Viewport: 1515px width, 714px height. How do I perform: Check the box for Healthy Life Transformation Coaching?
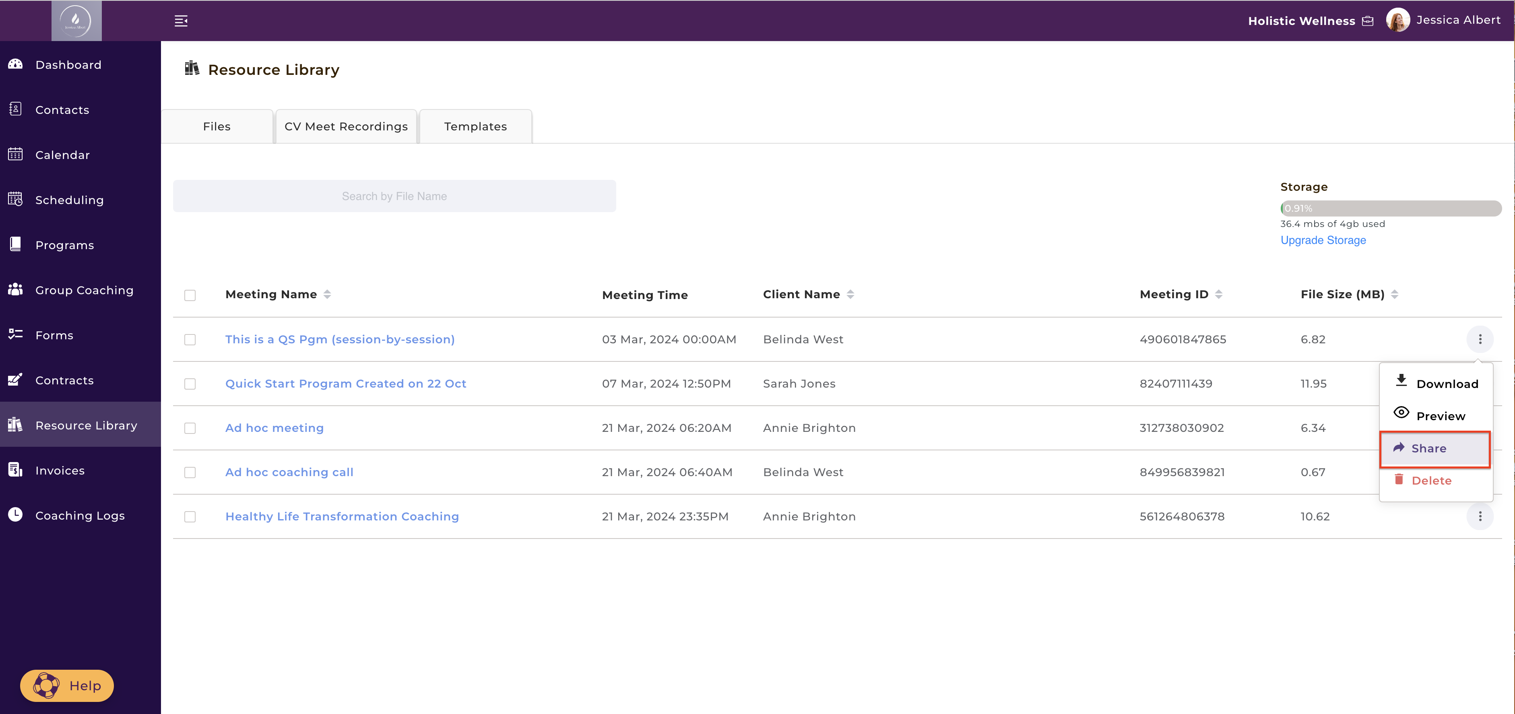pos(190,516)
